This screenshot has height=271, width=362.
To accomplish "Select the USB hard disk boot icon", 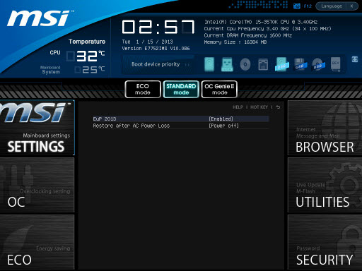I will (x=281, y=64).
